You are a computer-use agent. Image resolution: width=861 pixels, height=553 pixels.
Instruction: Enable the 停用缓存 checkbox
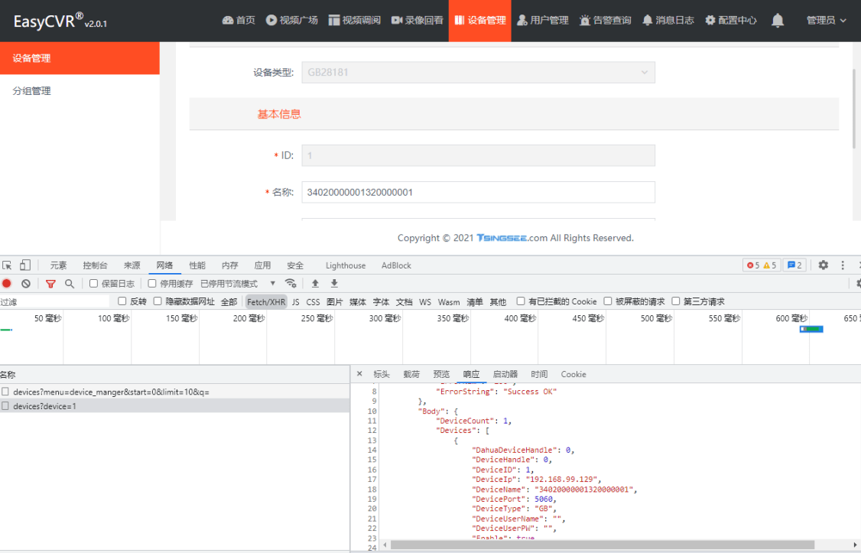(x=152, y=284)
